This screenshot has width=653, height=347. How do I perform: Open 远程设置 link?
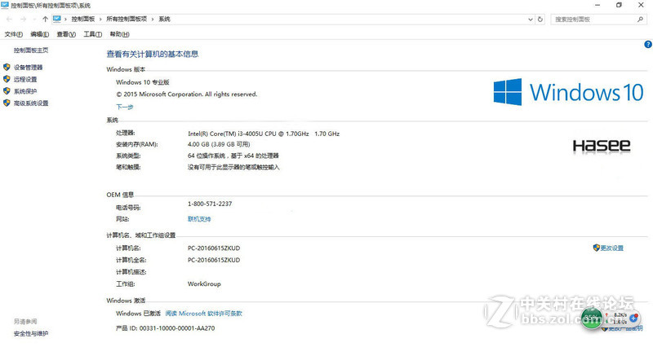click(25, 79)
